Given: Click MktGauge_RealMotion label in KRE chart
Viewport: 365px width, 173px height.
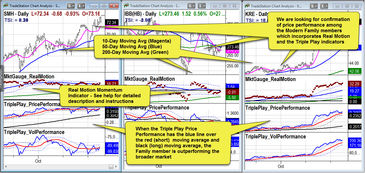Looking at the screenshot, I should point(270,79).
